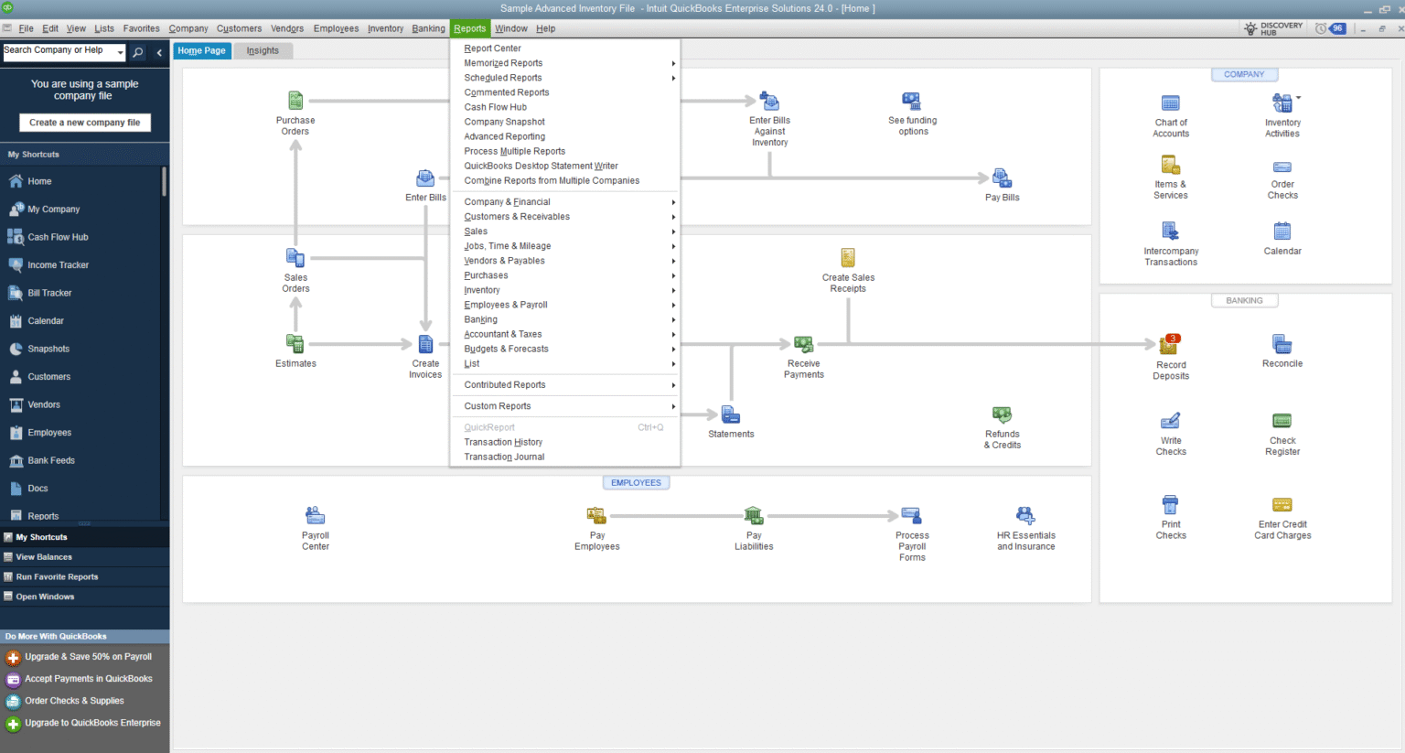This screenshot has width=1405, height=753.
Task: Open the Pay Bills icon
Action: click(1002, 178)
